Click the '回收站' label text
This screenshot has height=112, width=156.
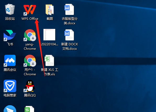point(10,18)
